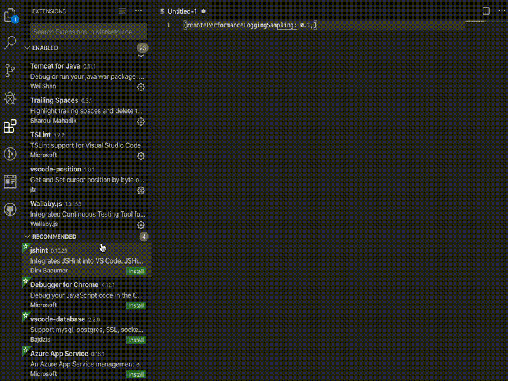508x381 pixels.
Task: Open manage gear for TSLint
Action: click(140, 156)
